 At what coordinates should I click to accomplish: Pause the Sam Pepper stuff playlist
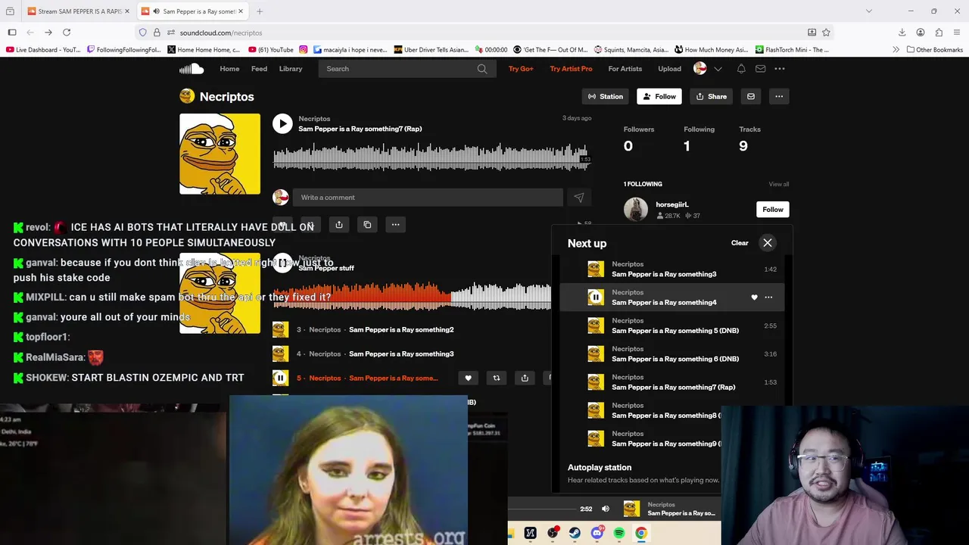[x=282, y=263]
